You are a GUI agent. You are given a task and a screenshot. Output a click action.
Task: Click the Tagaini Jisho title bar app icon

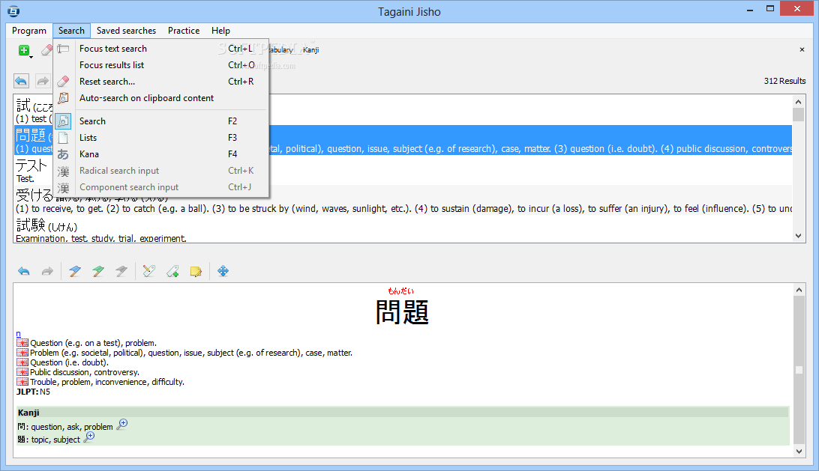point(13,11)
